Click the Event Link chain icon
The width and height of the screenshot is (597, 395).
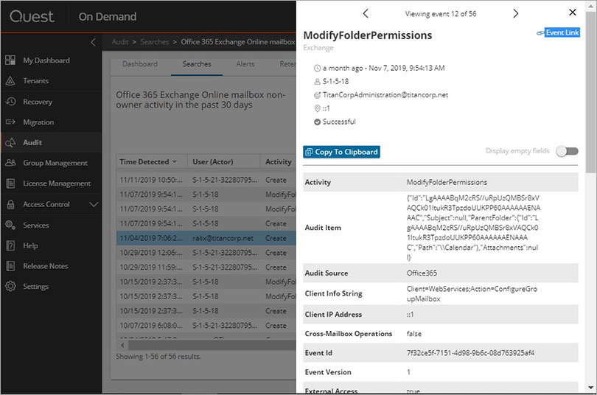click(540, 33)
